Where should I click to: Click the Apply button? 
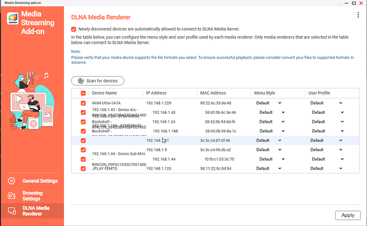pos(347,215)
